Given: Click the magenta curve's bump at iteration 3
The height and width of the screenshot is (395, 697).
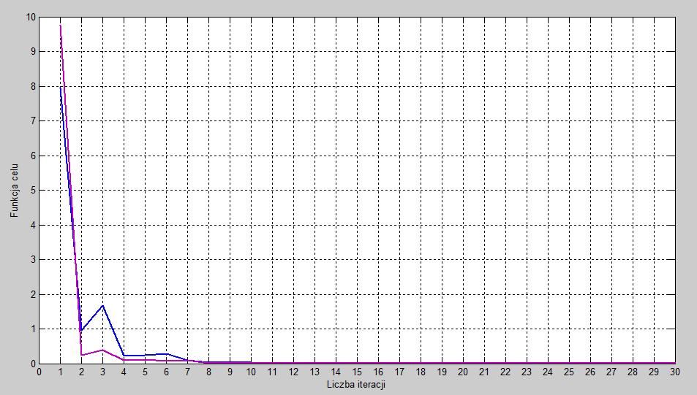Looking at the screenshot, I should point(102,350).
